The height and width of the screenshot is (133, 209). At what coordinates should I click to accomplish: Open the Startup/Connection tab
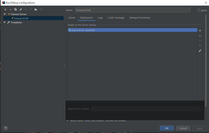click(140, 18)
